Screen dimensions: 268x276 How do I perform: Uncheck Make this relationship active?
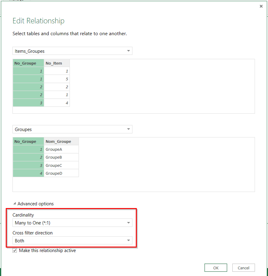point(15,251)
